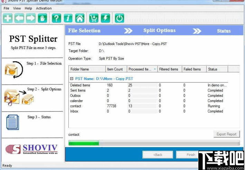The height and width of the screenshot is (170, 245).
Task: Open the Activation menu
Action: [44, 8]
